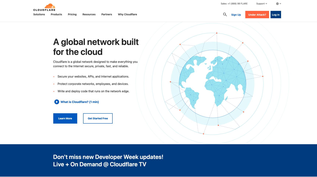Click the globe language icon
Image resolution: width=317 pixels, height=177 pixels.
277,4
